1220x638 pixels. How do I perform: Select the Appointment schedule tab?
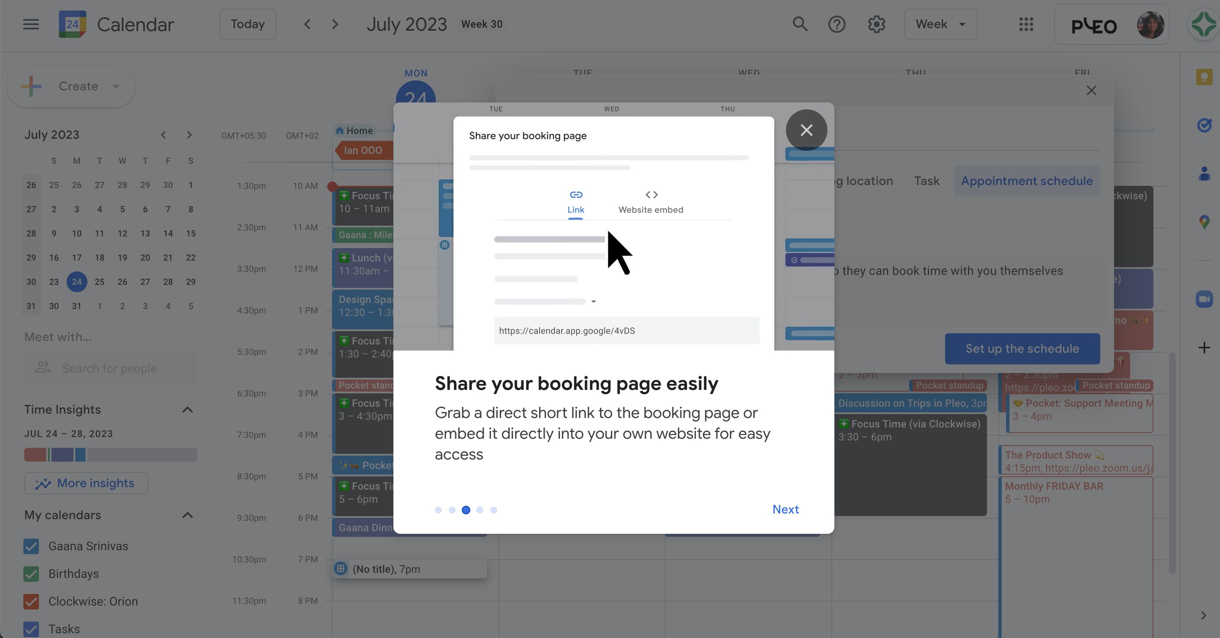point(1027,181)
